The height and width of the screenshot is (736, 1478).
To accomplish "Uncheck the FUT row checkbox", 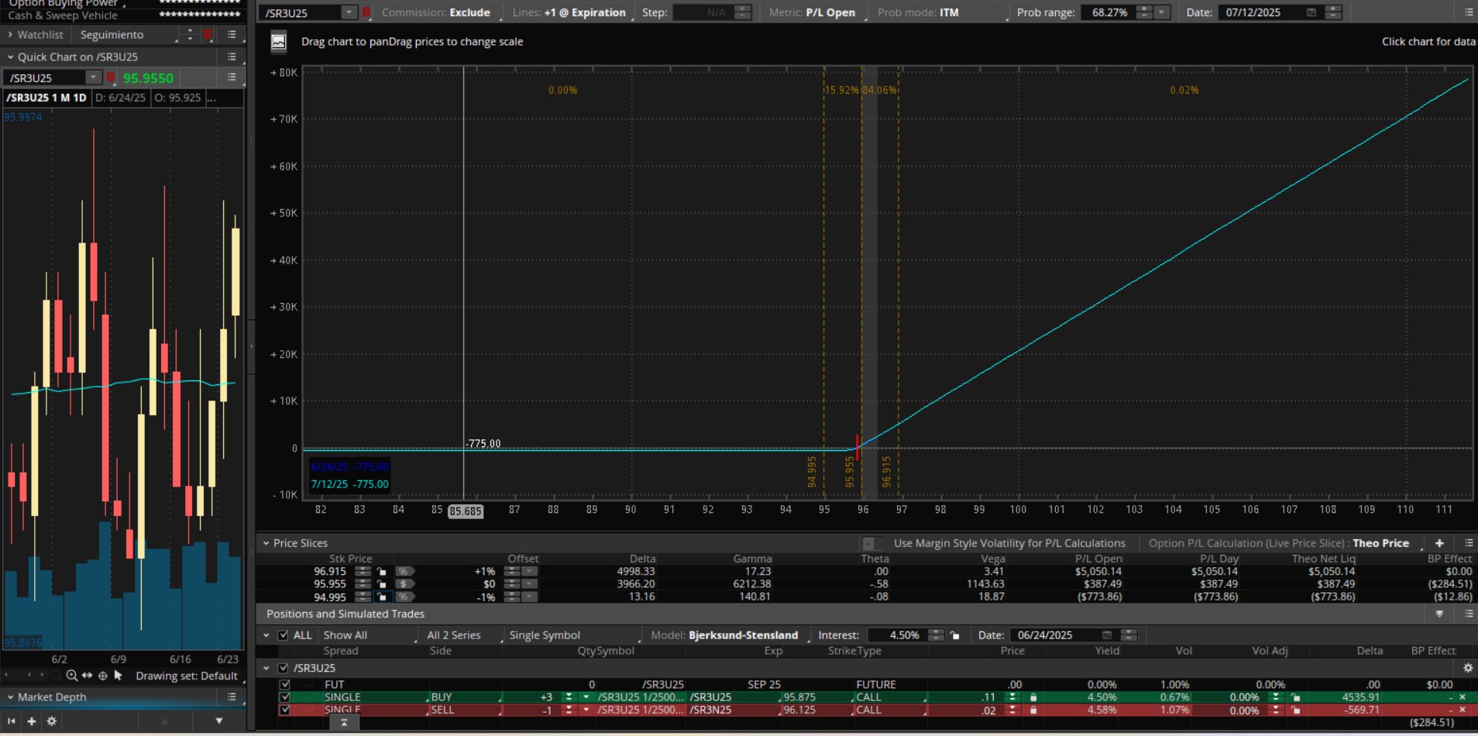I will [285, 685].
